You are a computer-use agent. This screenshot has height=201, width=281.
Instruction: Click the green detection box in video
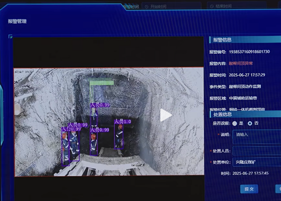point(101,83)
